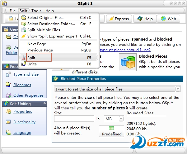
Task: Click the type of pieces help link
Action: pos(125,50)
